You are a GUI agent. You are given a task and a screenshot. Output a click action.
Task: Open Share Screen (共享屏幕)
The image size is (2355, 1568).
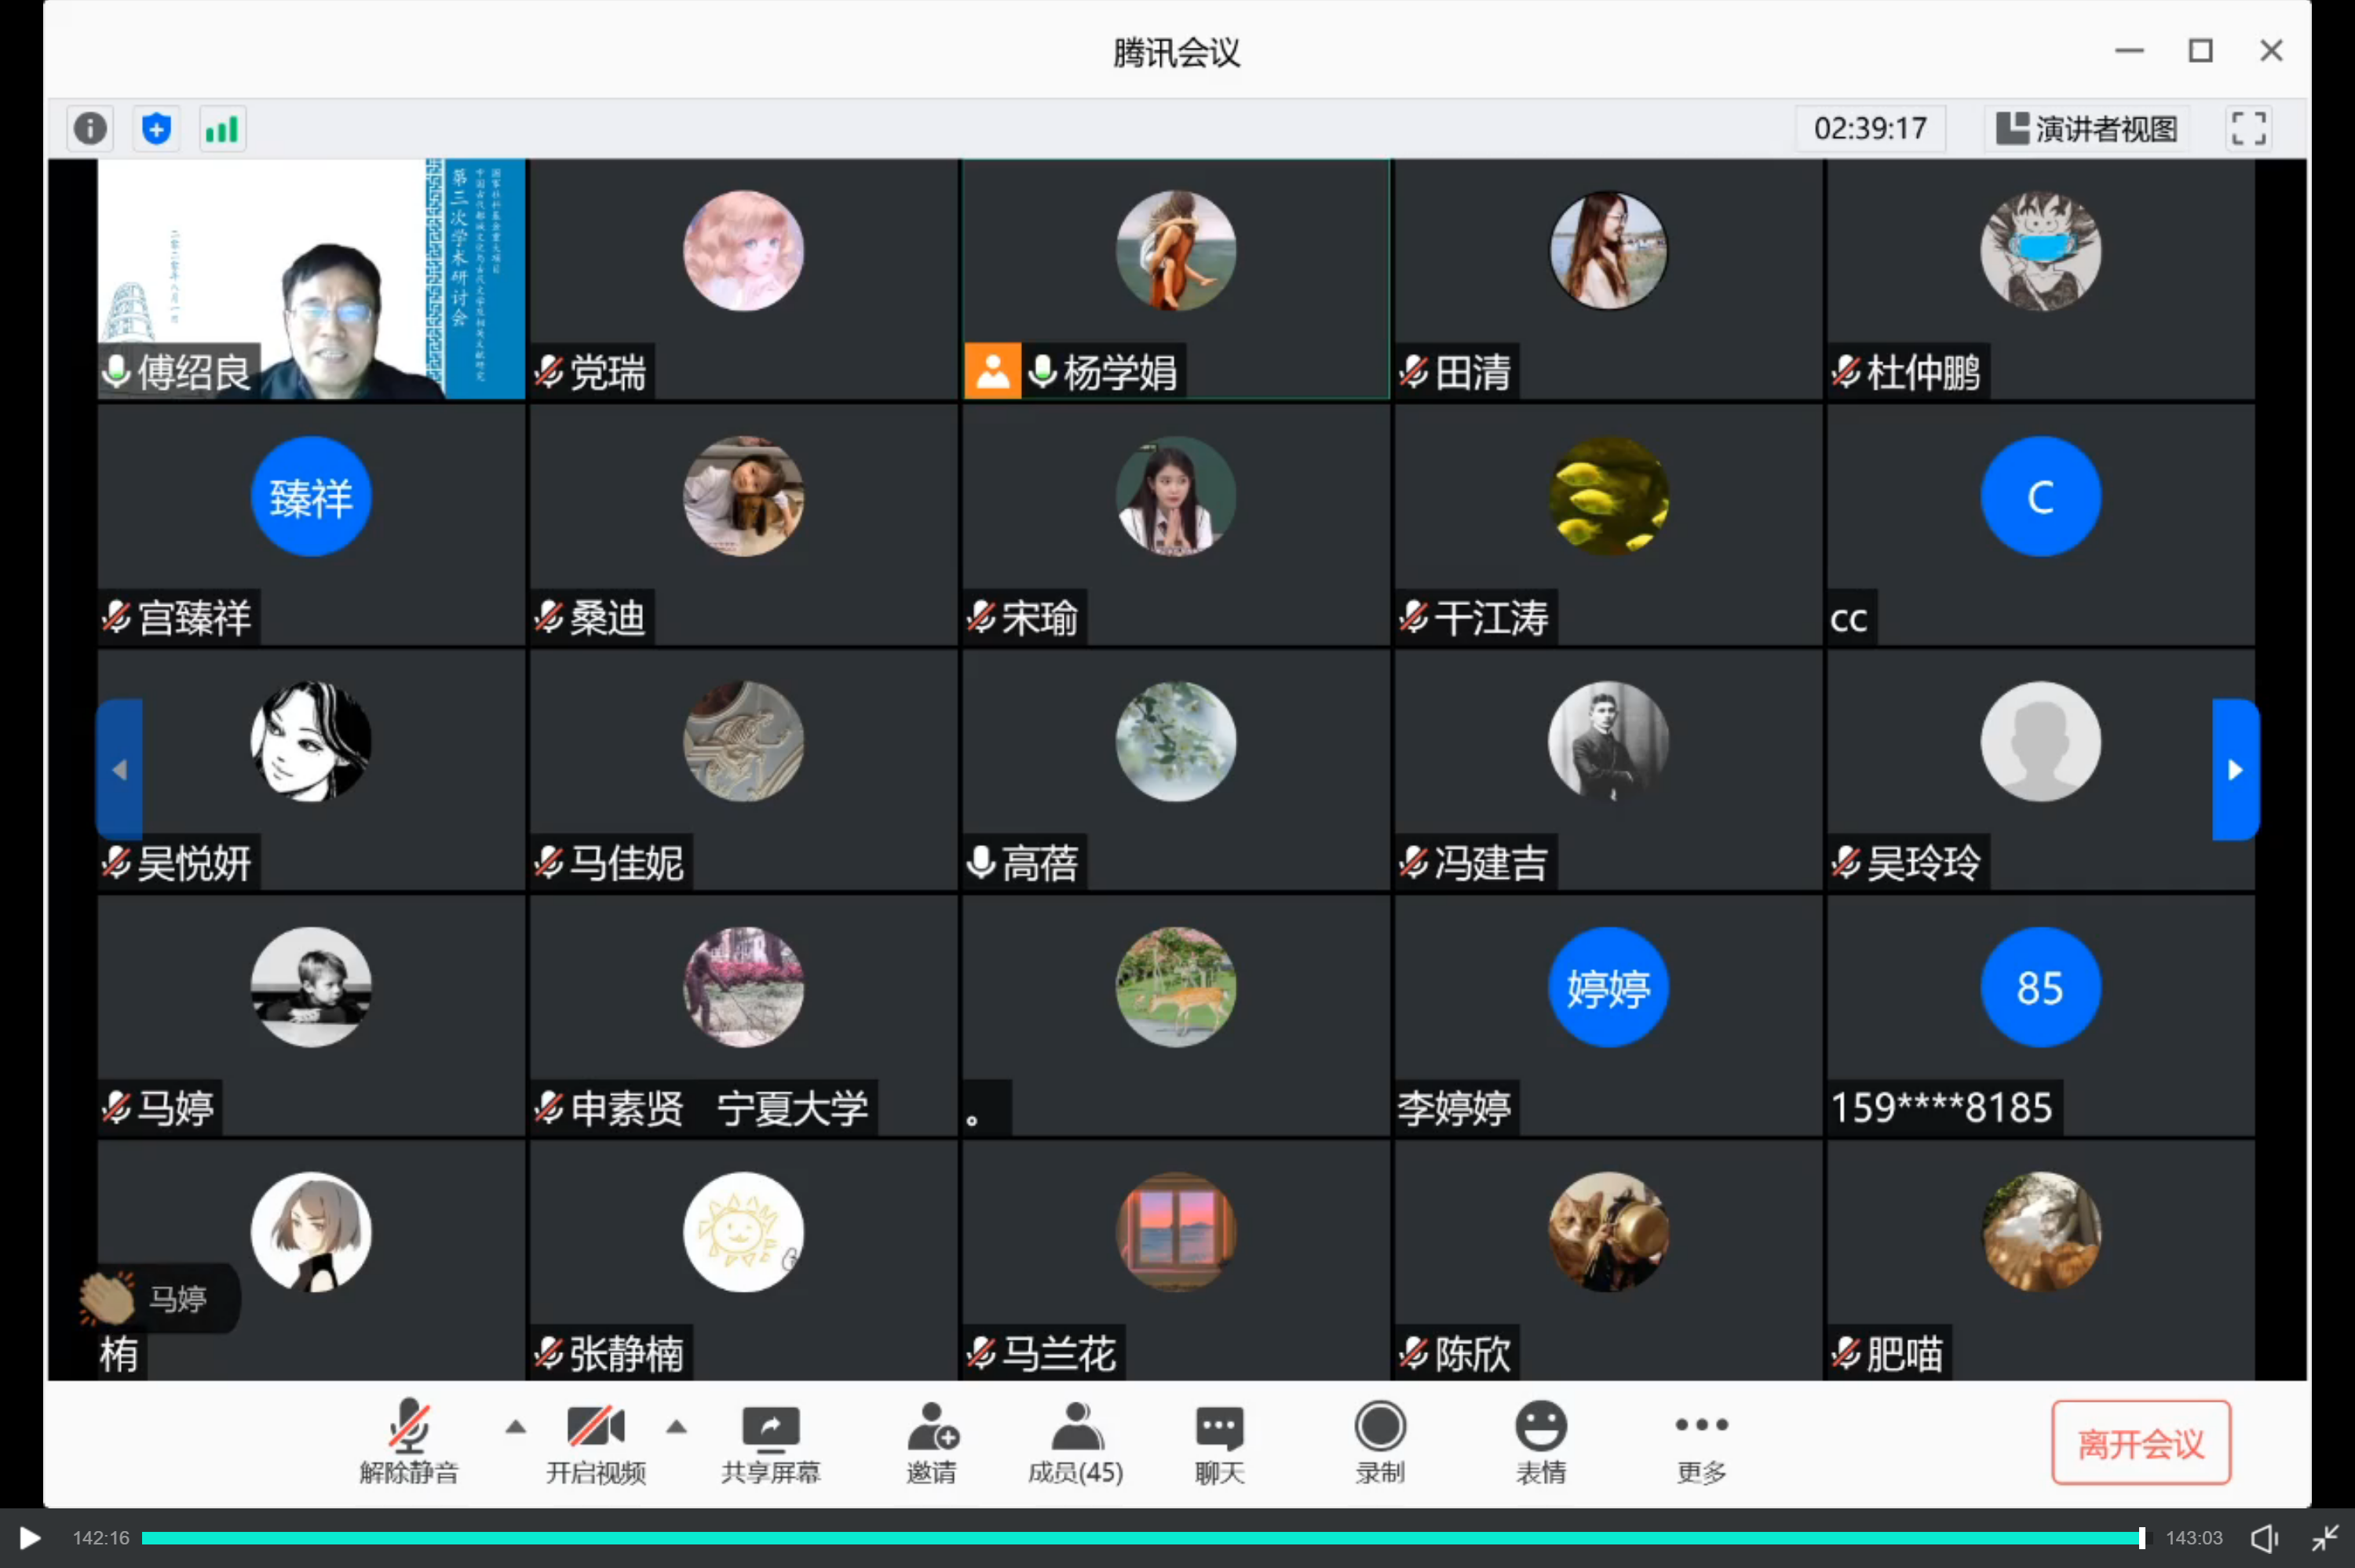pos(770,1442)
